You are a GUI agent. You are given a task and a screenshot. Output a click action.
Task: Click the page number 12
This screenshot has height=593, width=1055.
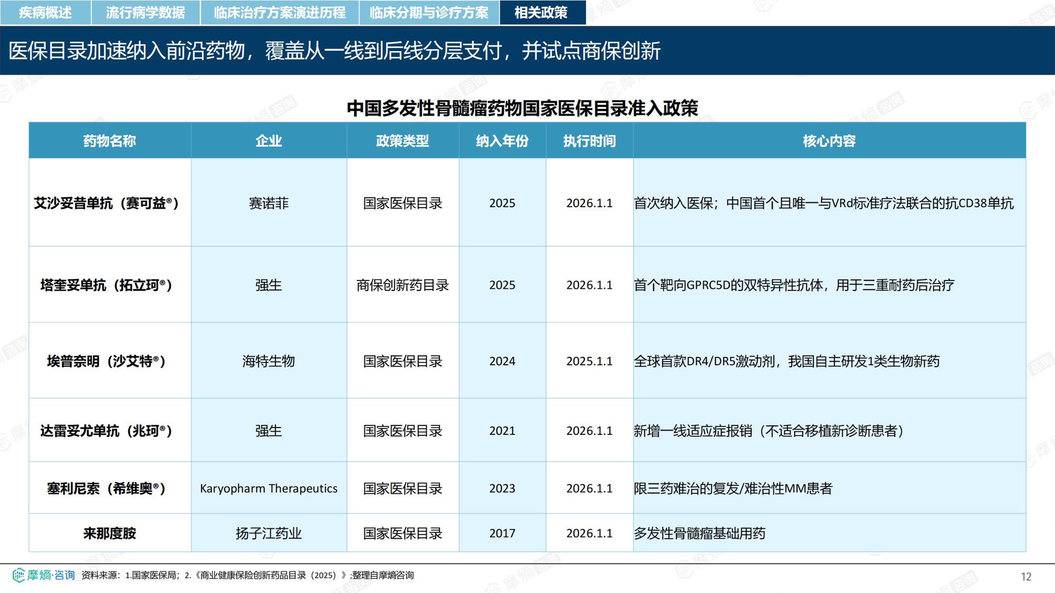pos(1026,577)
